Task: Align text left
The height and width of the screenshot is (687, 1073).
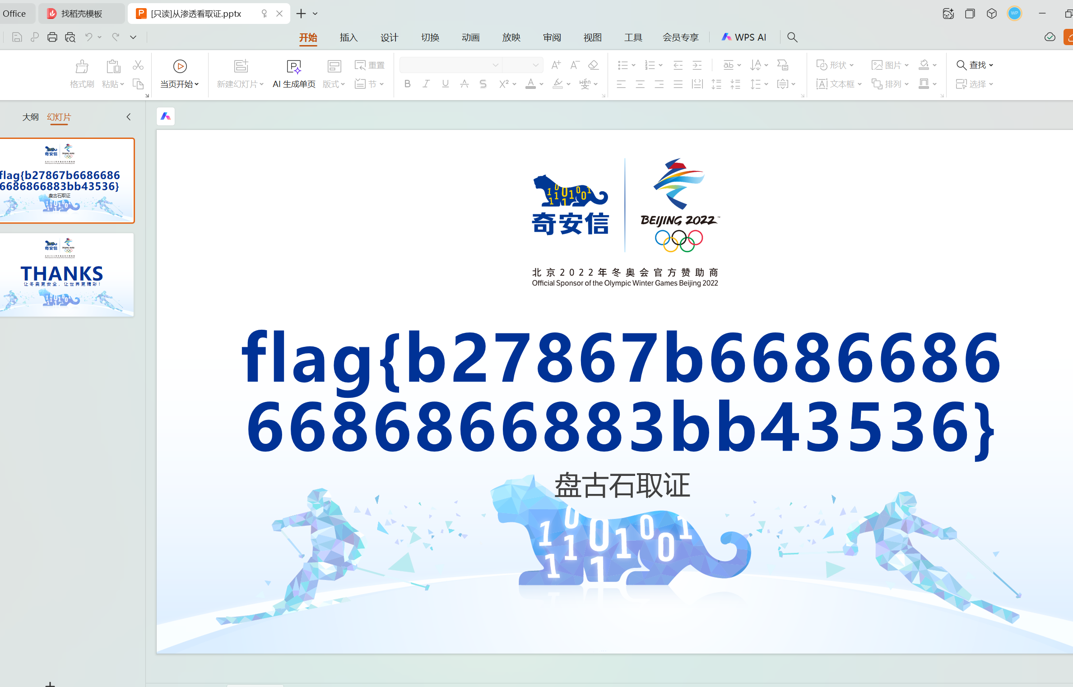Action: coord(621,84)
